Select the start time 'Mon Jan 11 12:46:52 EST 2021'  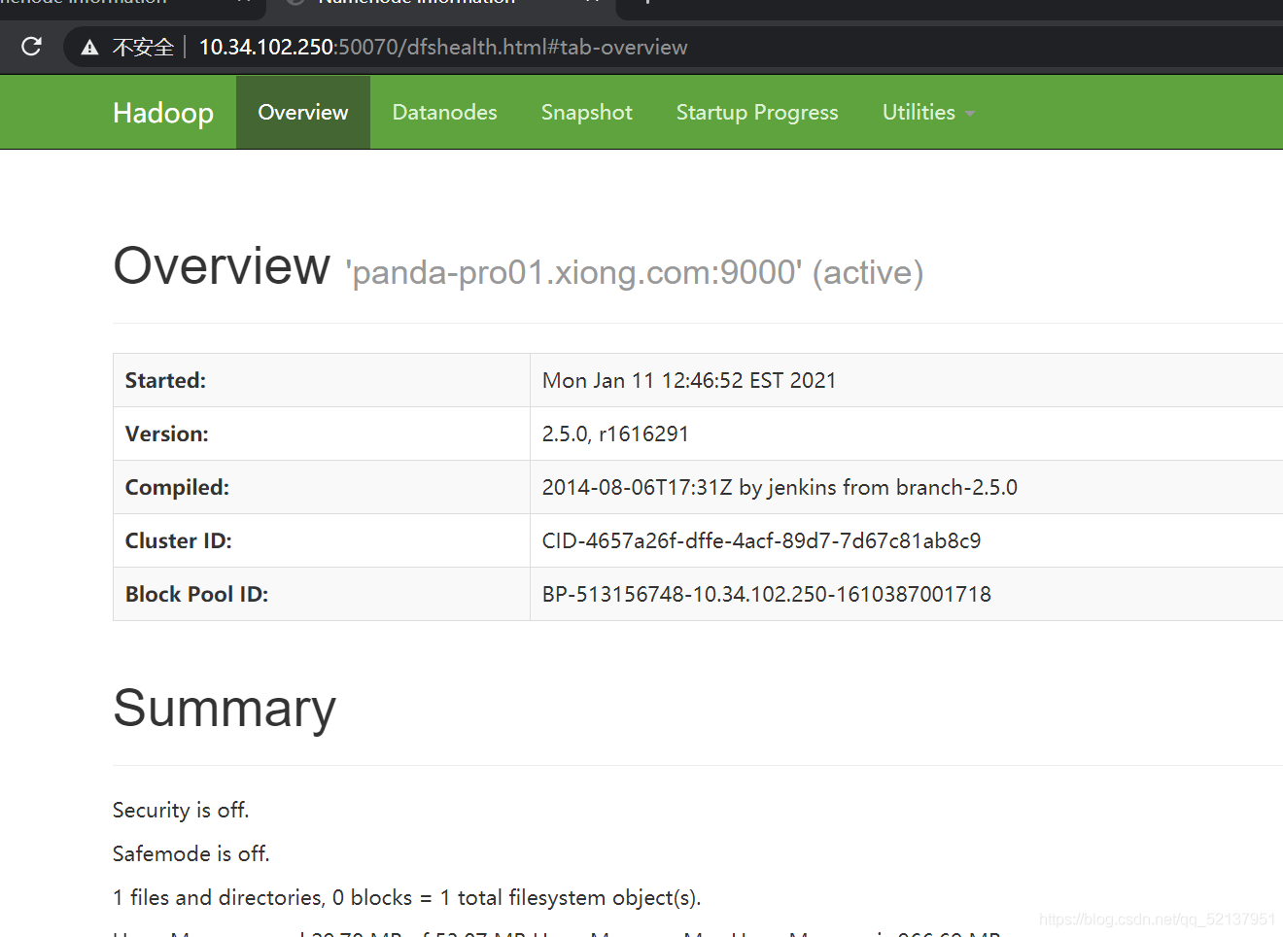click(689, 380)
